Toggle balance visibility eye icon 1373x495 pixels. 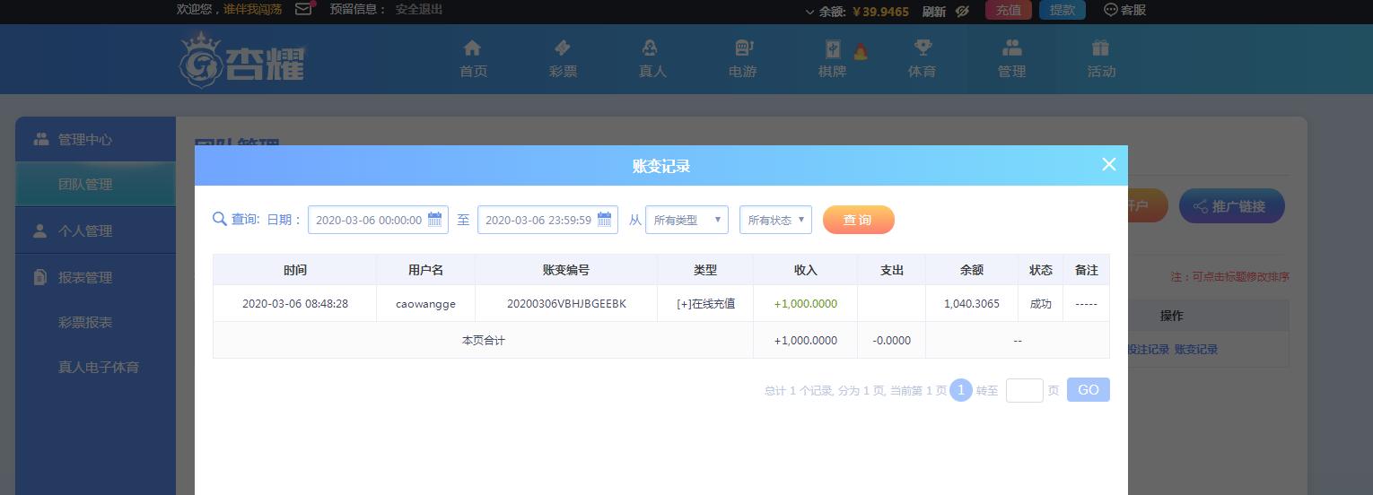[963, 11]
